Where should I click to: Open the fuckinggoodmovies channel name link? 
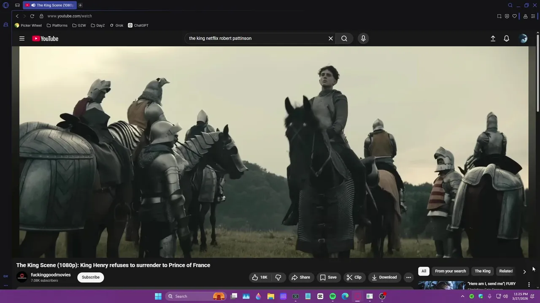click(x=51, y=275)
